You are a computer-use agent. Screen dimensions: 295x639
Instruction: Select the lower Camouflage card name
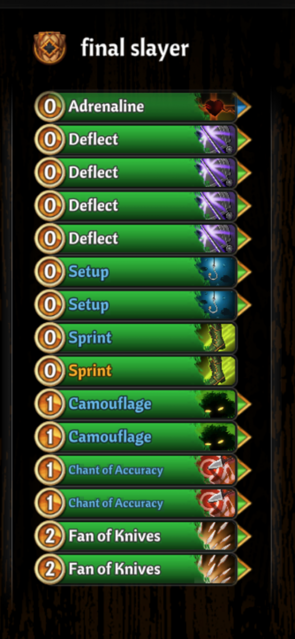coord(110,437)
